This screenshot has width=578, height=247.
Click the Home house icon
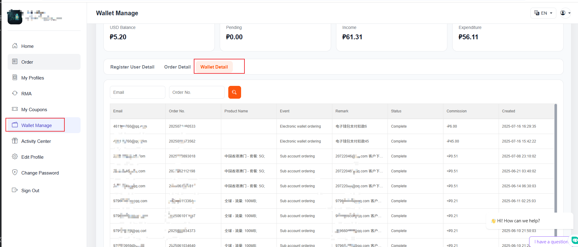(15, 46)
